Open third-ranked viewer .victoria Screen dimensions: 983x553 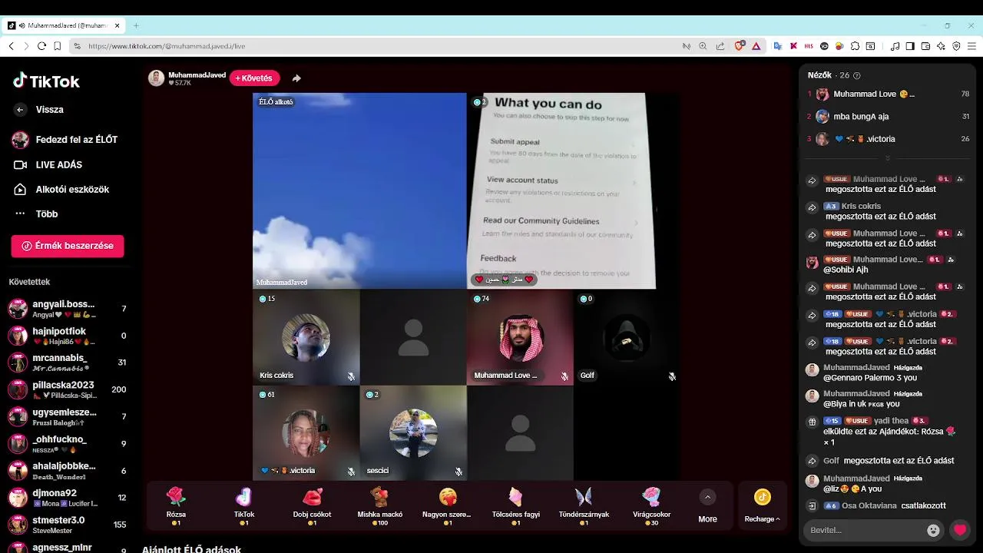(x=888, y=139)
